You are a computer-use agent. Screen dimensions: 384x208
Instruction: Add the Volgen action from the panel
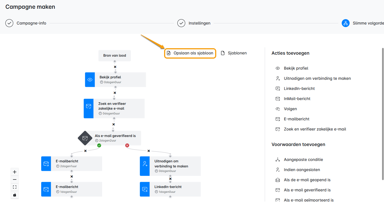pos(290,109)
